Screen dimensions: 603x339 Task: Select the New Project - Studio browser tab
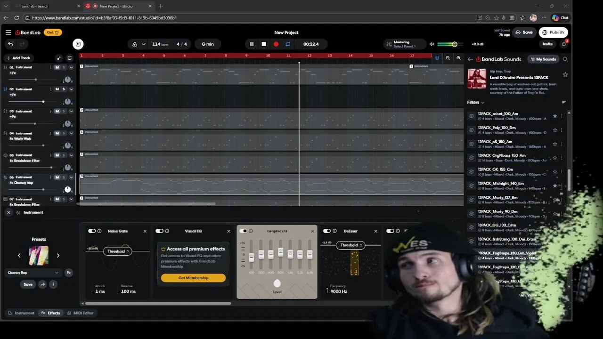pyautogui.click(x=119, y=6)
